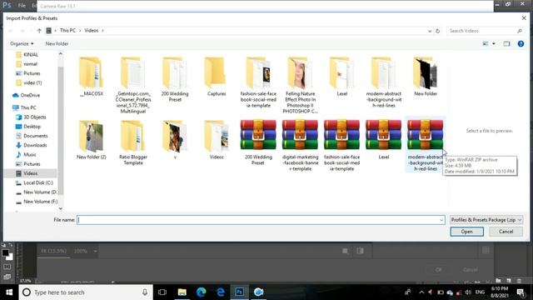
Task: Click the Help question mark icon
Action: pos(521,44)
